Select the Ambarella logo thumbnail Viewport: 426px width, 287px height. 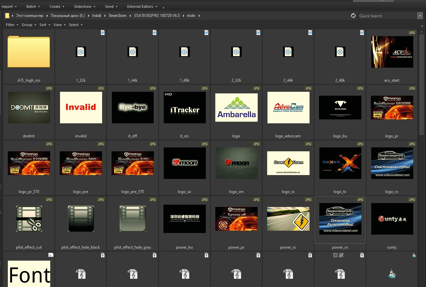tap(236, 107)
